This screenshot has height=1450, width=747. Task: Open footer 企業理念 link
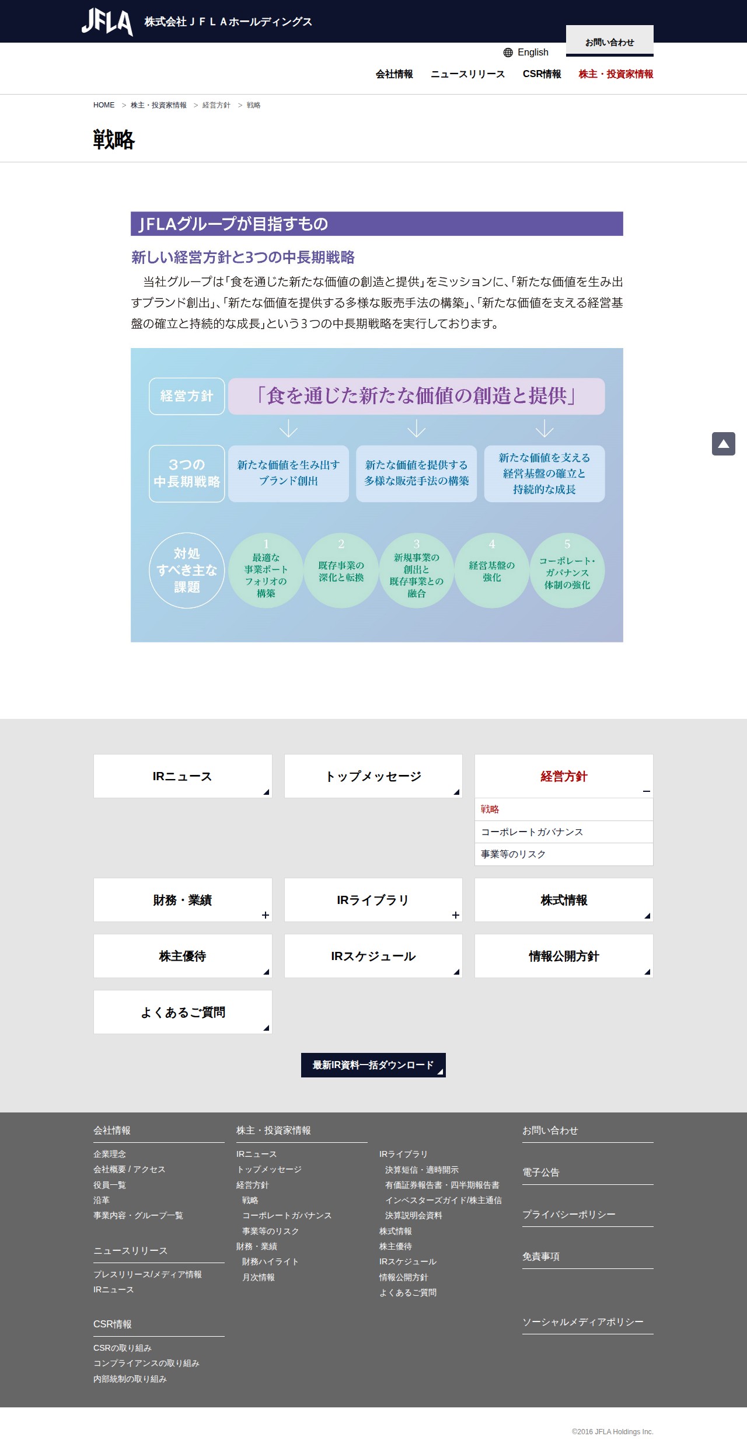(110, 1154)
